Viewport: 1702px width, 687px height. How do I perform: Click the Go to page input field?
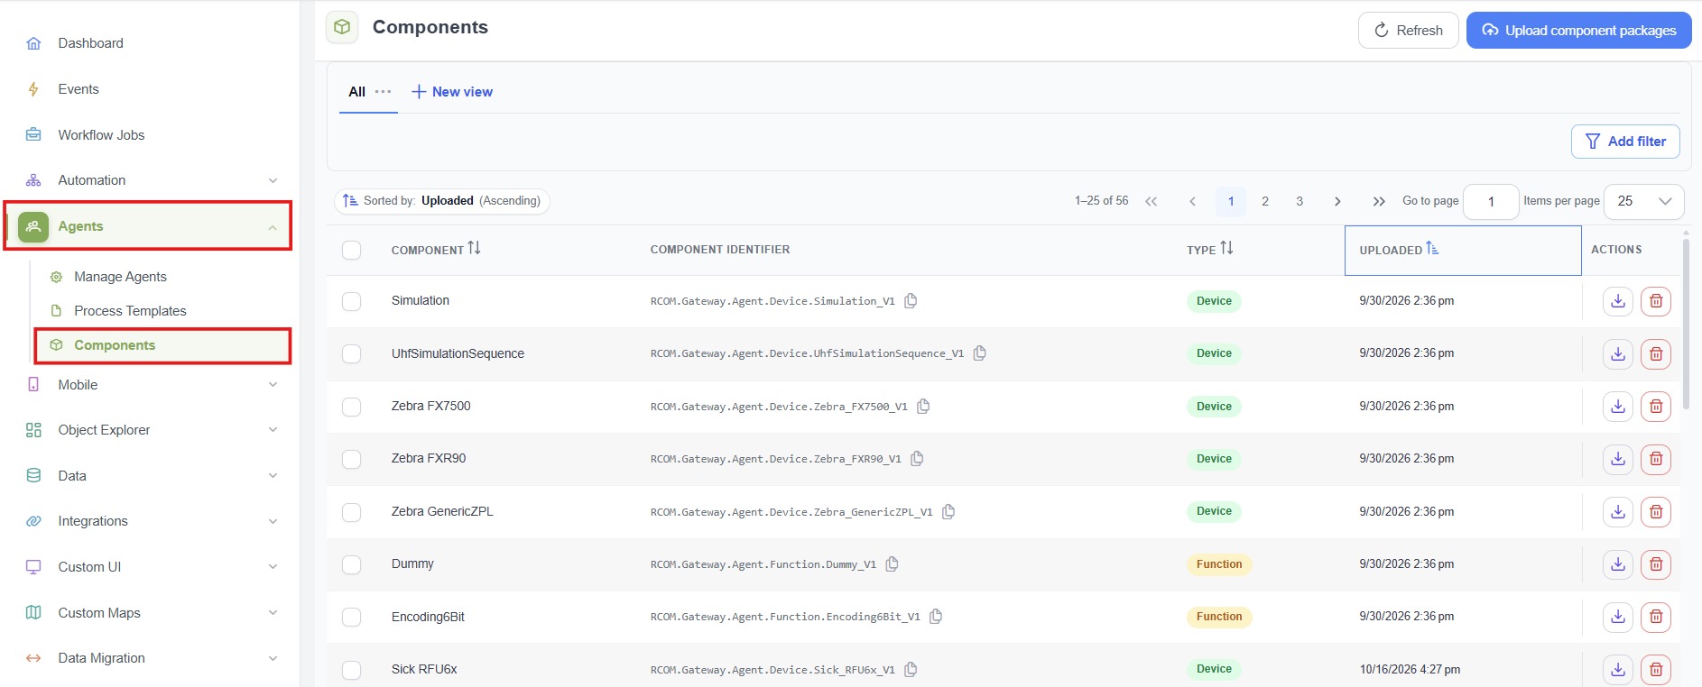coord(1491,201)
